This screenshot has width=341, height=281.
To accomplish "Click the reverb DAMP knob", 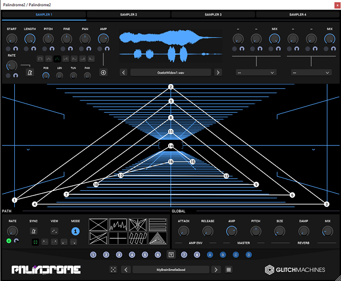I will [303, 231].
